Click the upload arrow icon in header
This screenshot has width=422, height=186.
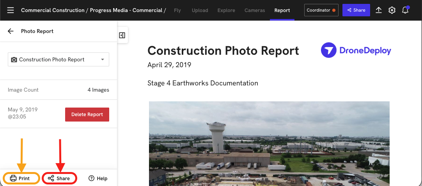(x=379, y=10)
